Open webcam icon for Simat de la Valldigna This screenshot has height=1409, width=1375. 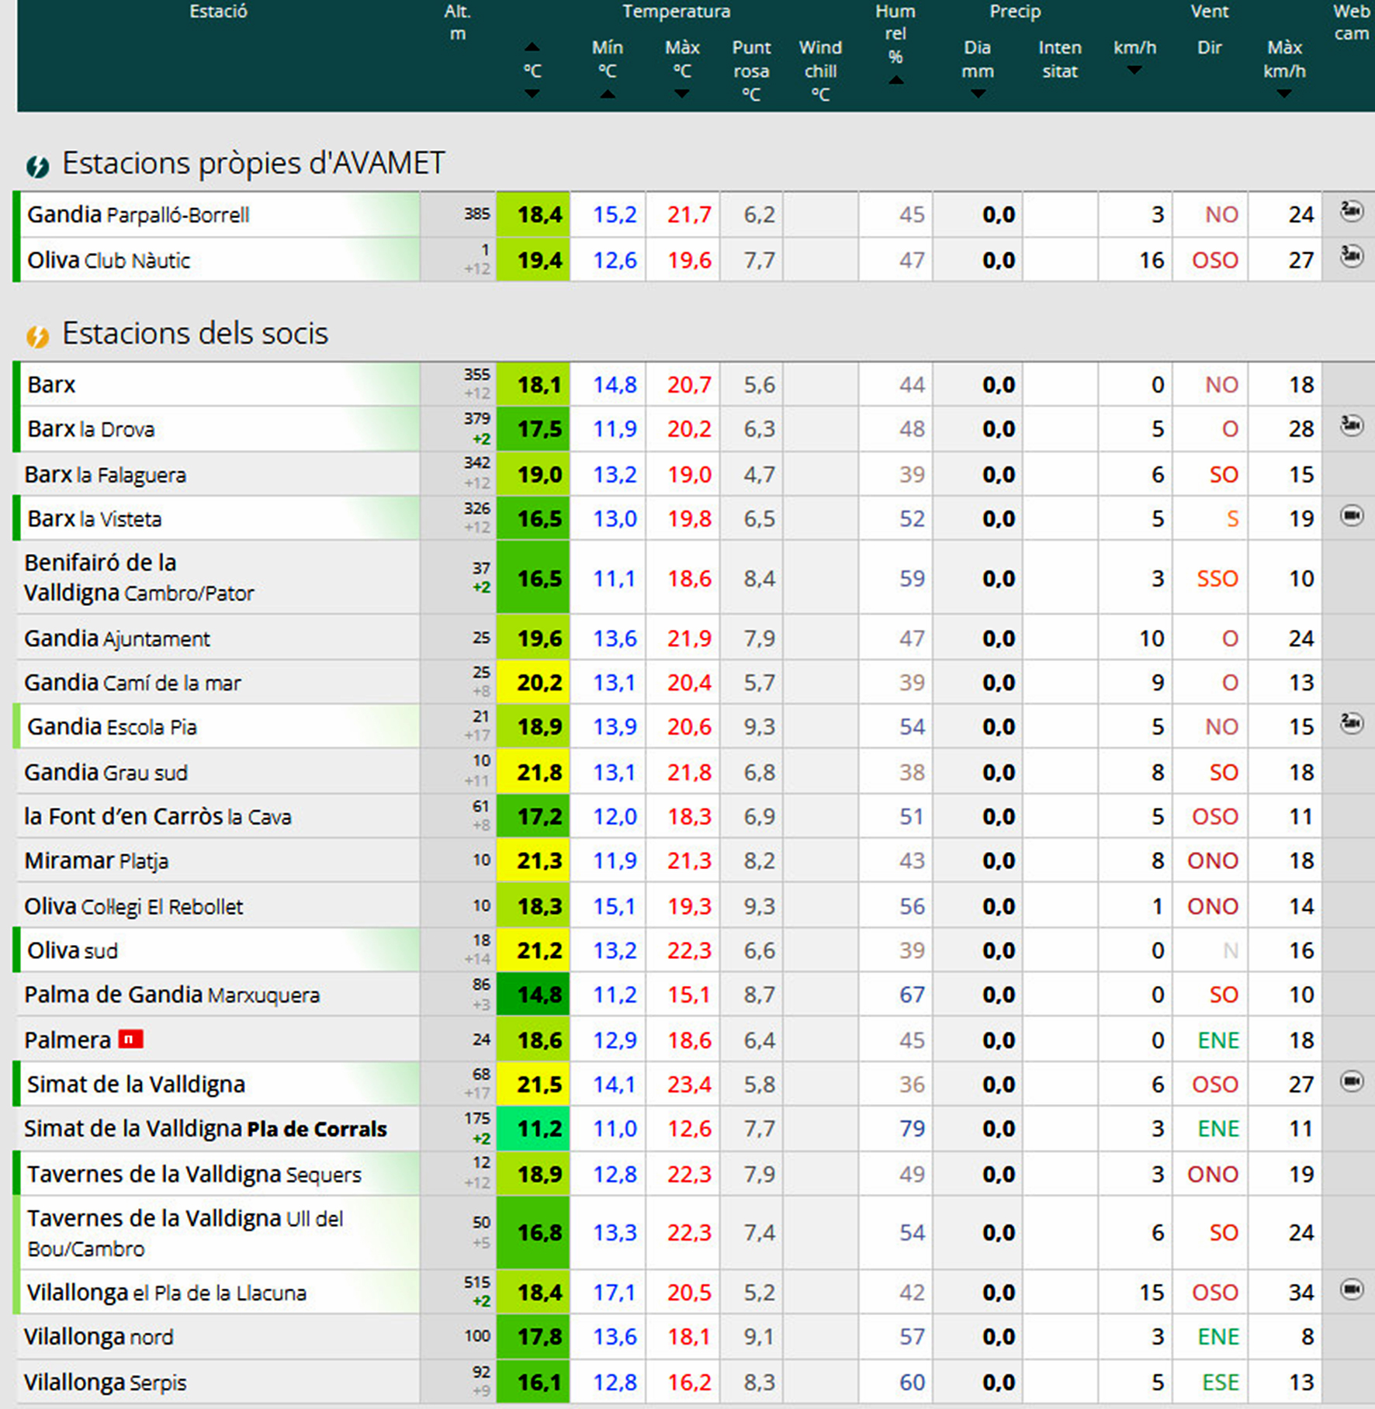coord(1352,1081)
